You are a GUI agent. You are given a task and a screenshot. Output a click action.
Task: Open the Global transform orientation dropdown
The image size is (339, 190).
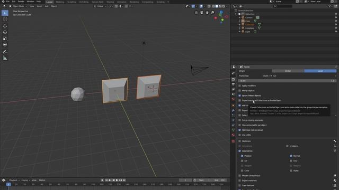[100, 6]
